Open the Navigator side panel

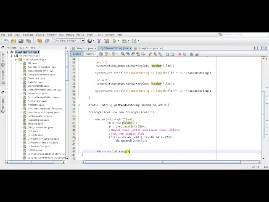(x=3, y=105)
